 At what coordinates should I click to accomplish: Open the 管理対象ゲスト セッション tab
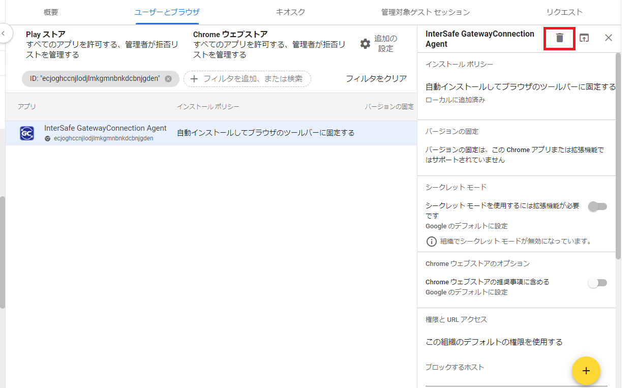(x=426, y=12)
